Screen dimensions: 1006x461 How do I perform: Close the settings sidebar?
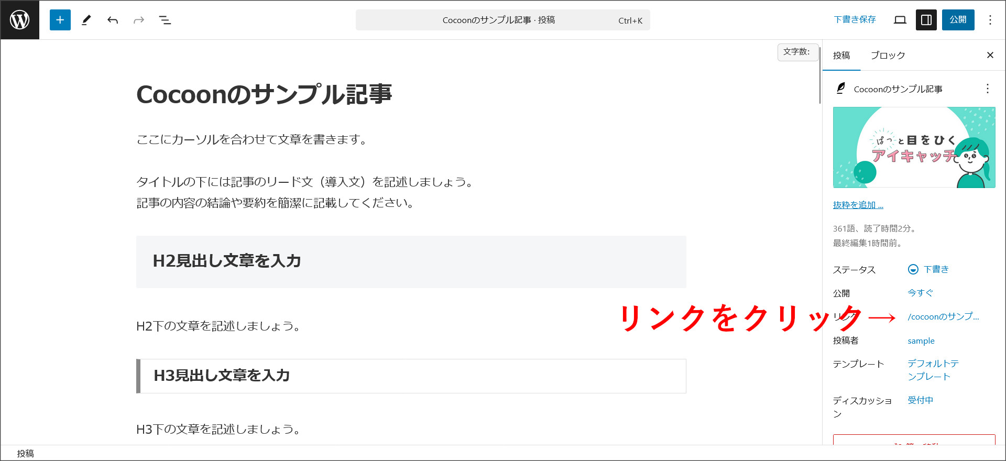pos(990,55)
